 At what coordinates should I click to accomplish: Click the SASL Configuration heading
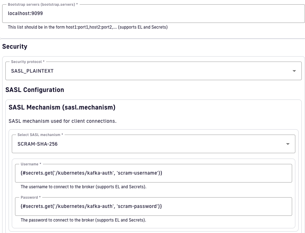click(x=35, y=90)
